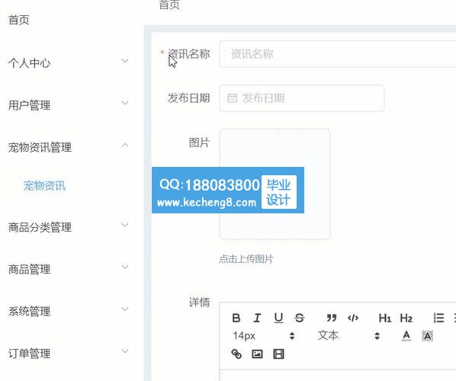Apply italic formatting in editor
Image resolution: width=456 pixels, height=381 pixels.
257,318
